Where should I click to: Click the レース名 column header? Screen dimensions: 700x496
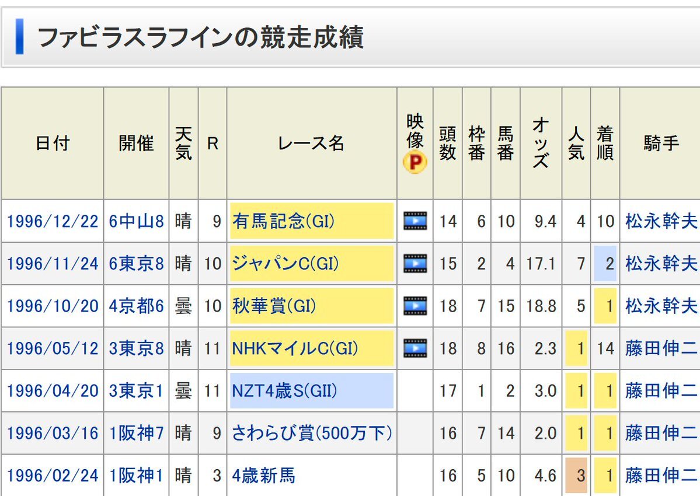pos(311,144)
